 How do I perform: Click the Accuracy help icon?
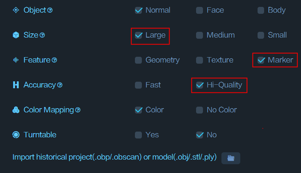coord(60,85)
